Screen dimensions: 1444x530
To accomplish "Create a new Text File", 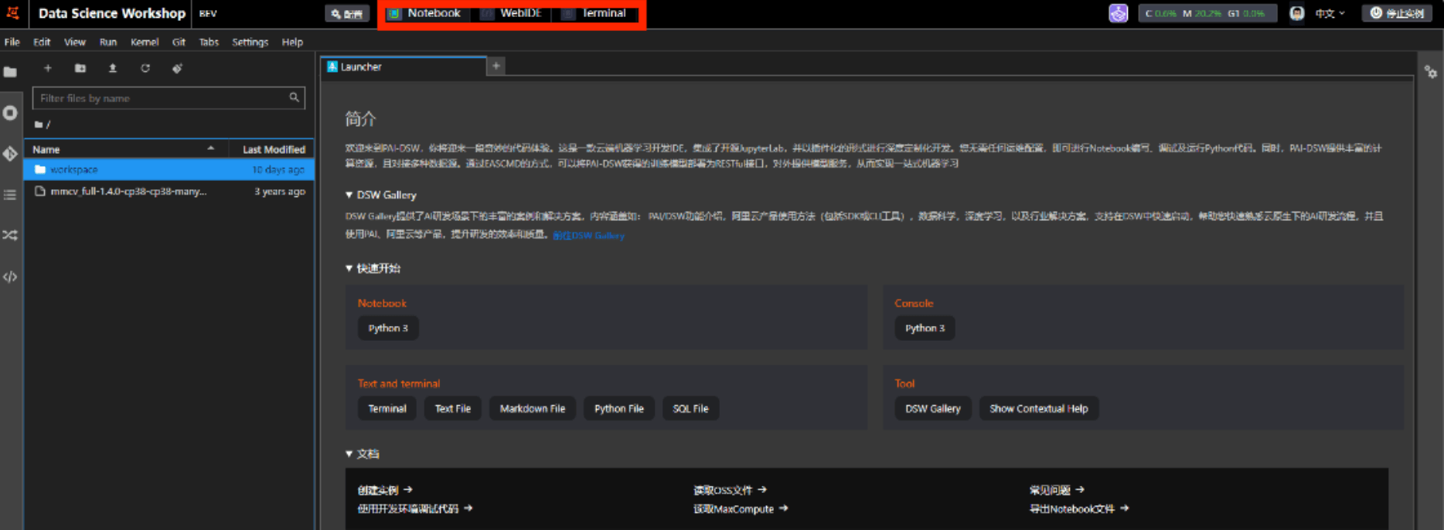I will [453, 409].
